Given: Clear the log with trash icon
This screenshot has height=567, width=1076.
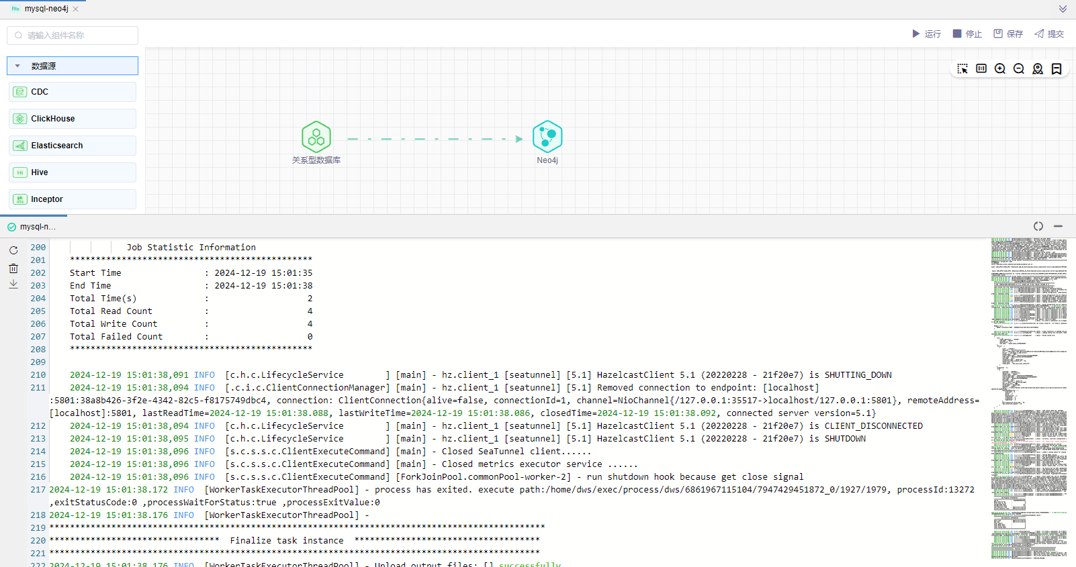Looking at the screenshot, I should 13,268.
